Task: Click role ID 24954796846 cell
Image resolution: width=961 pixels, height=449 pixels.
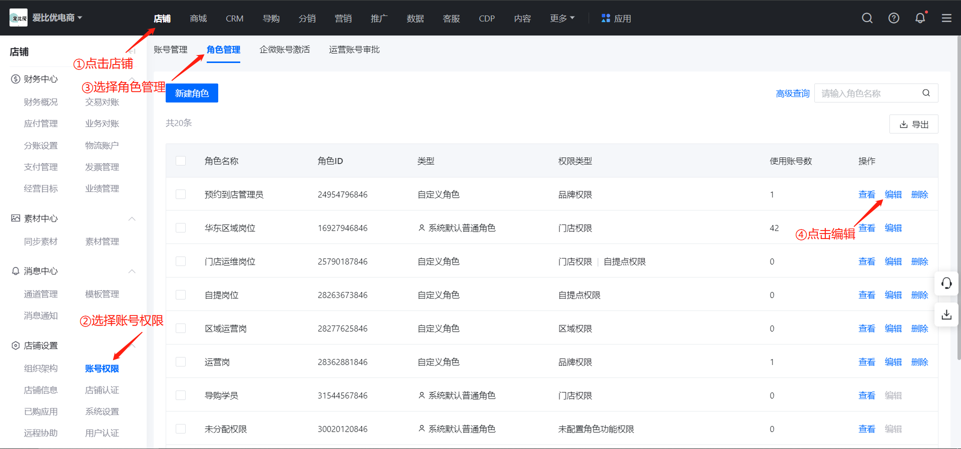Action: 342,194
